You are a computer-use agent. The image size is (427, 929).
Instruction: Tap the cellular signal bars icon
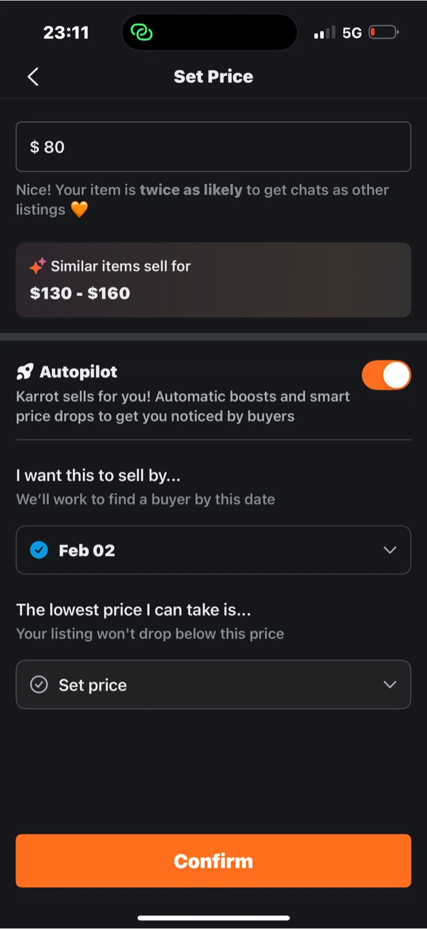click(x=324, y=32)
